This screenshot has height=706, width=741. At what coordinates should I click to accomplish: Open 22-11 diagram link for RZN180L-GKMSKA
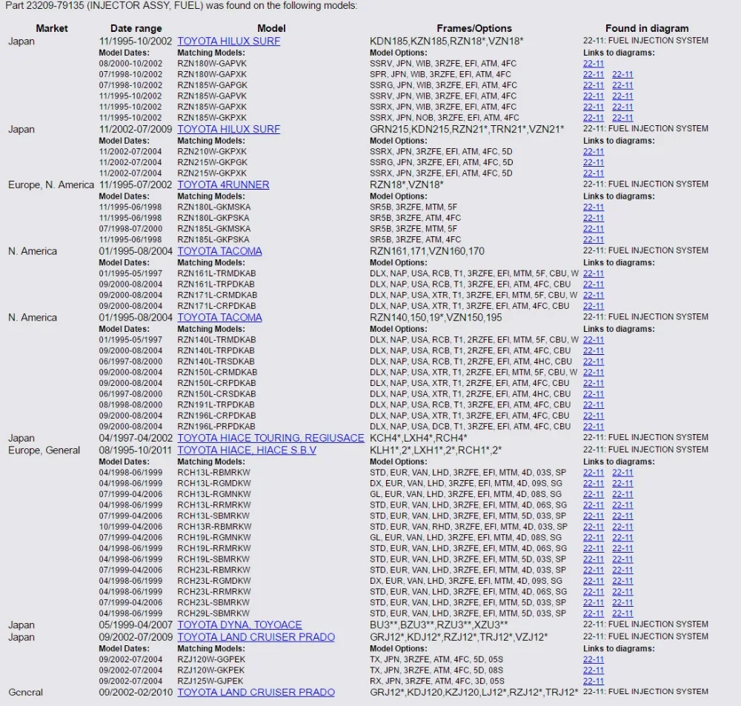tap(593, 207)
